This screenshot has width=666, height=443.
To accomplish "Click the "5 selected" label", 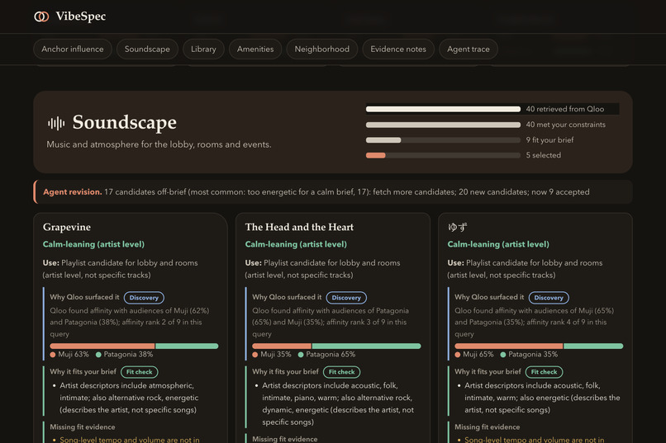I will coord(544,155).
